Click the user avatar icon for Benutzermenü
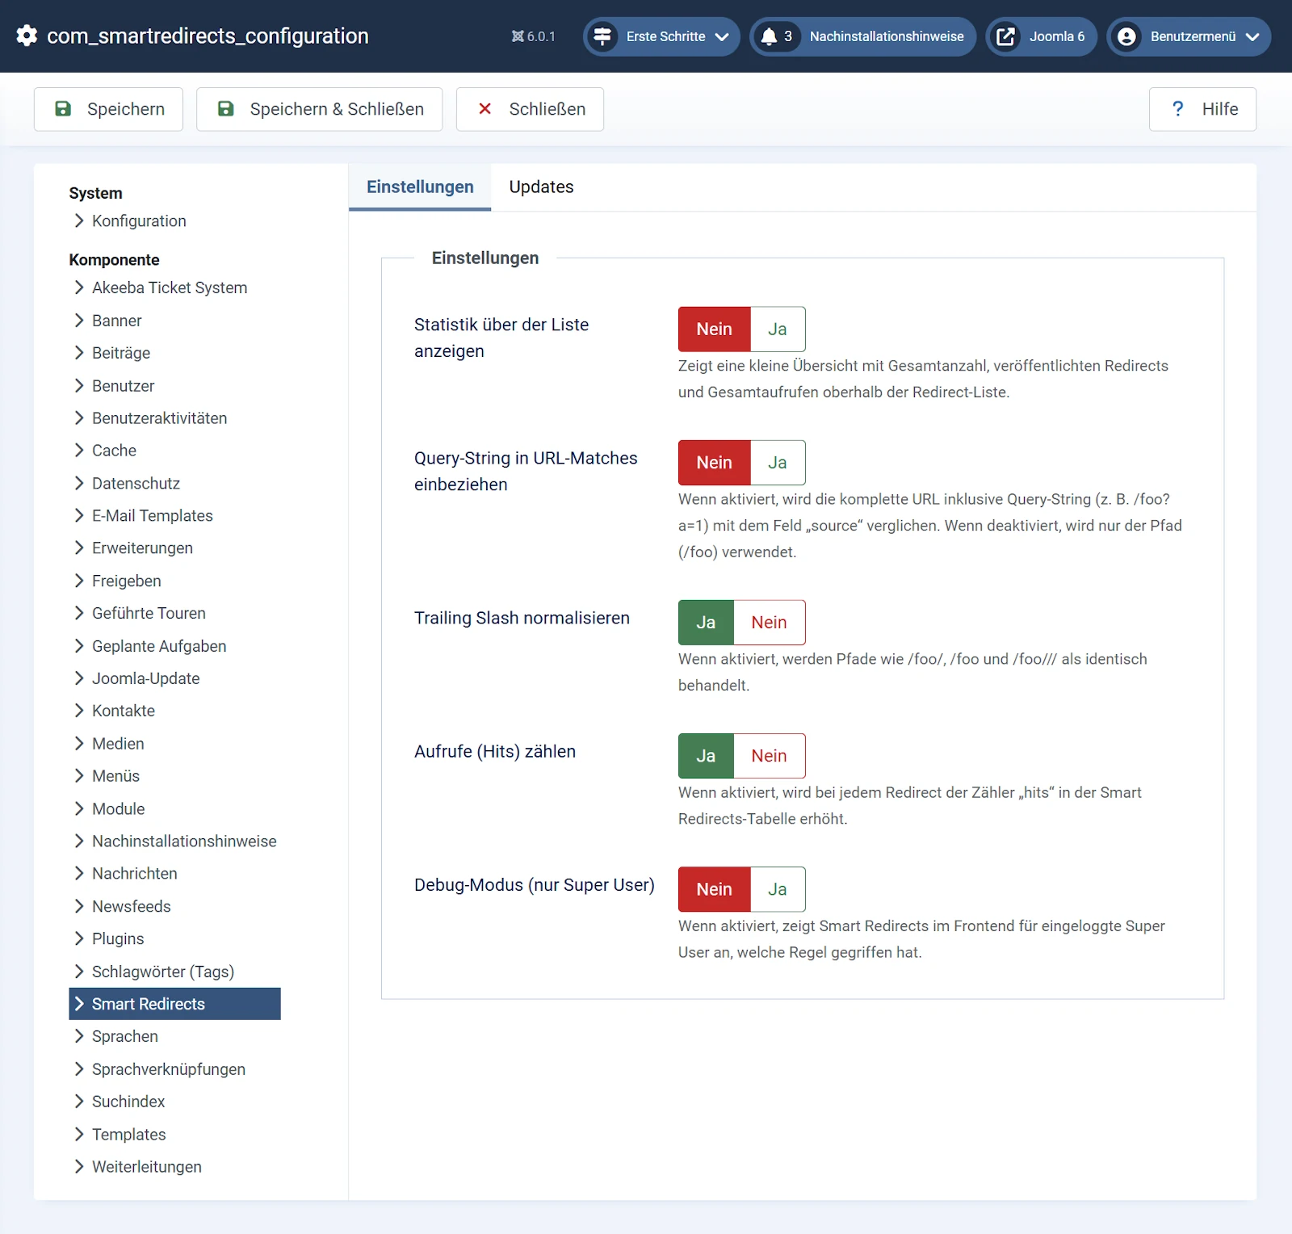This screenshot has width=1292, height=1234. point(1126,36)
